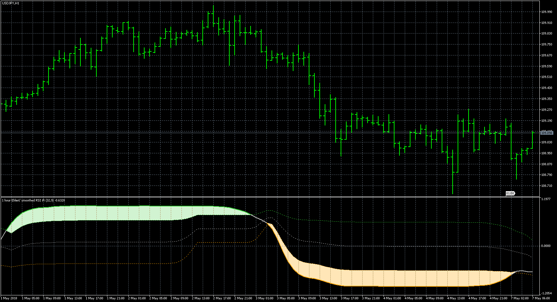Click the 0.0000 indicator zero level label
557x302 pixels.
[x=546, y=246]
